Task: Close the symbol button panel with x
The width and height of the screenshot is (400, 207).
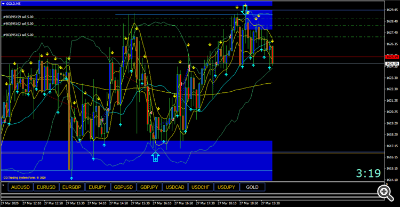Action: [3, 185]
